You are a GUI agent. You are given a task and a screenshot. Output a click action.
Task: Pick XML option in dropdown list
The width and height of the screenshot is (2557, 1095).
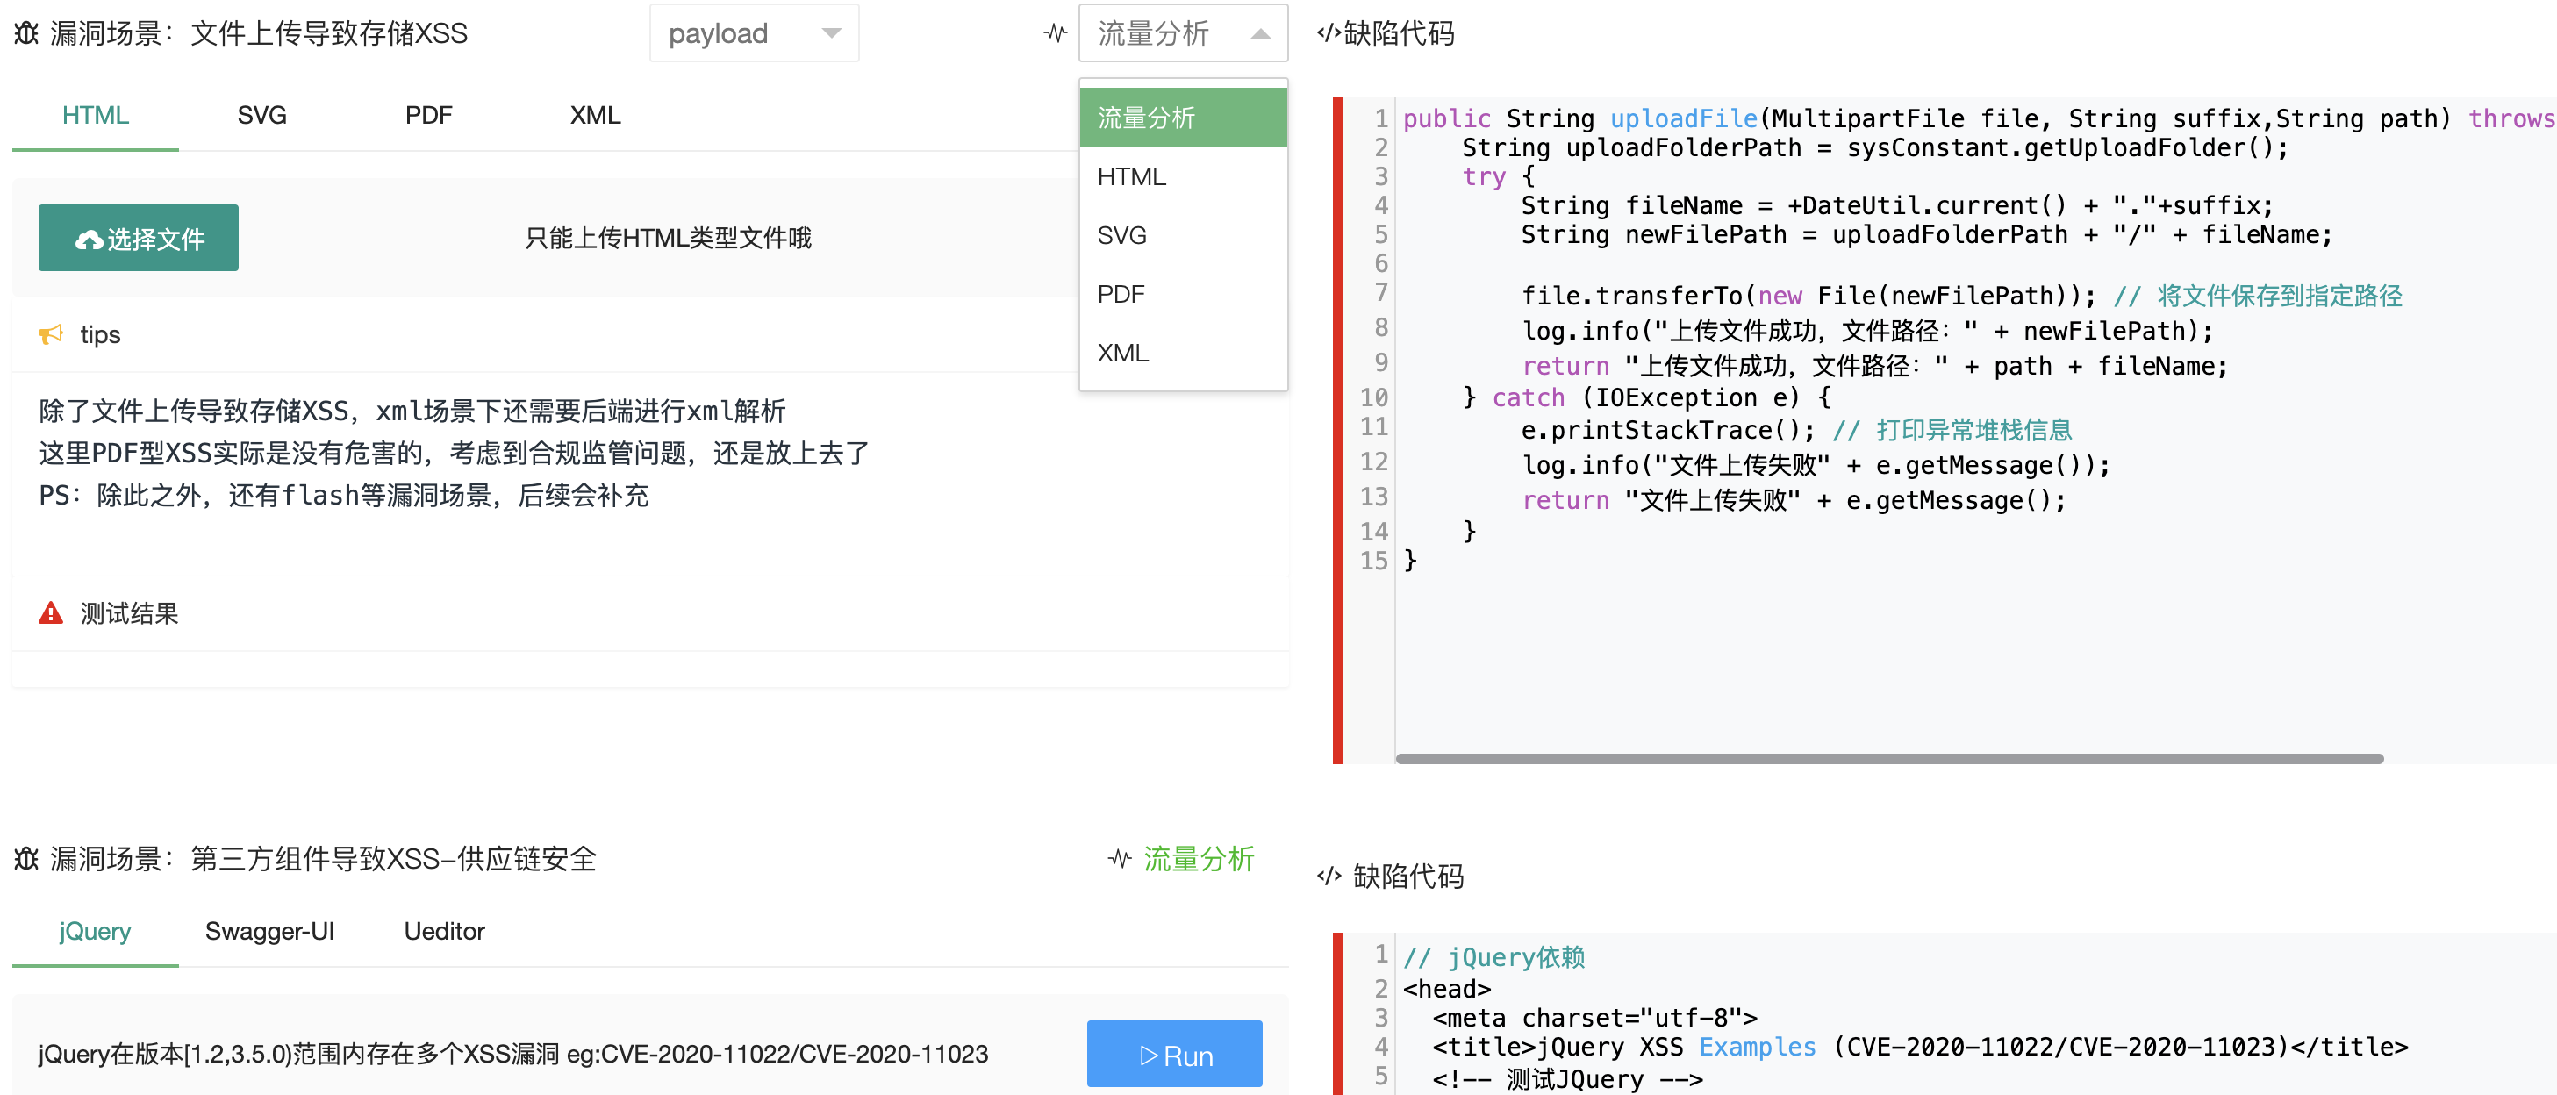[1122, 354]
